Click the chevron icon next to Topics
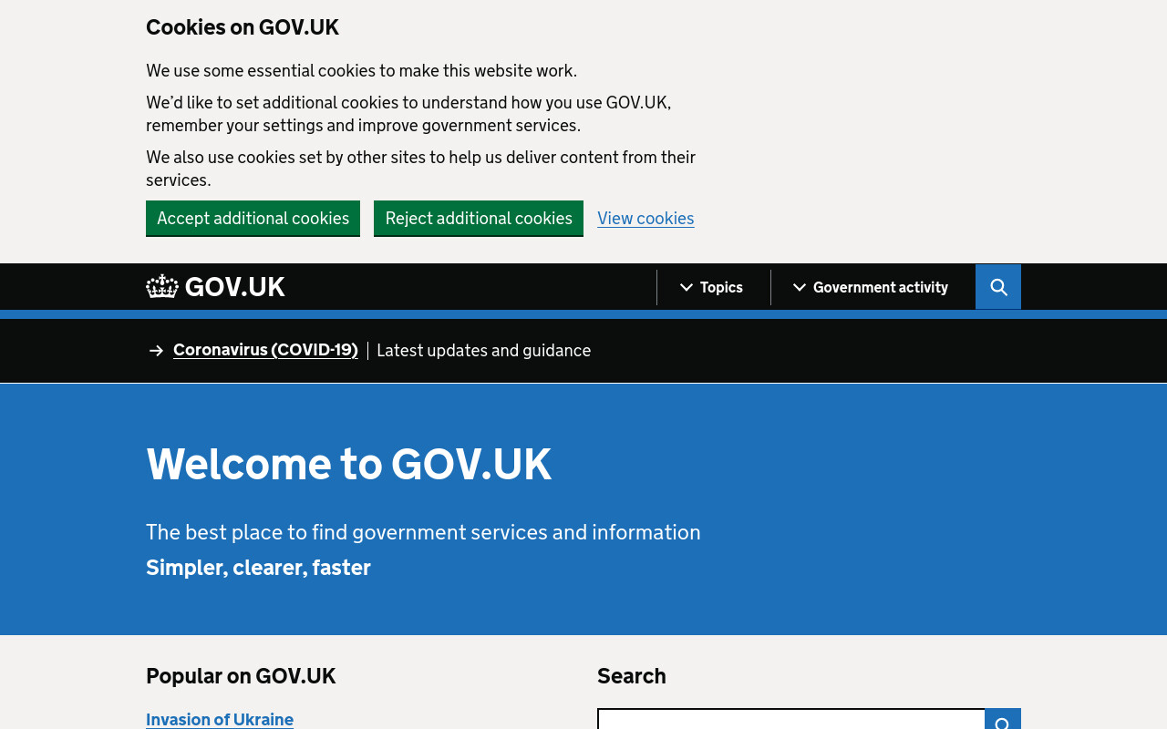The width and height of the screenshot is (1167, 729). 687,288
